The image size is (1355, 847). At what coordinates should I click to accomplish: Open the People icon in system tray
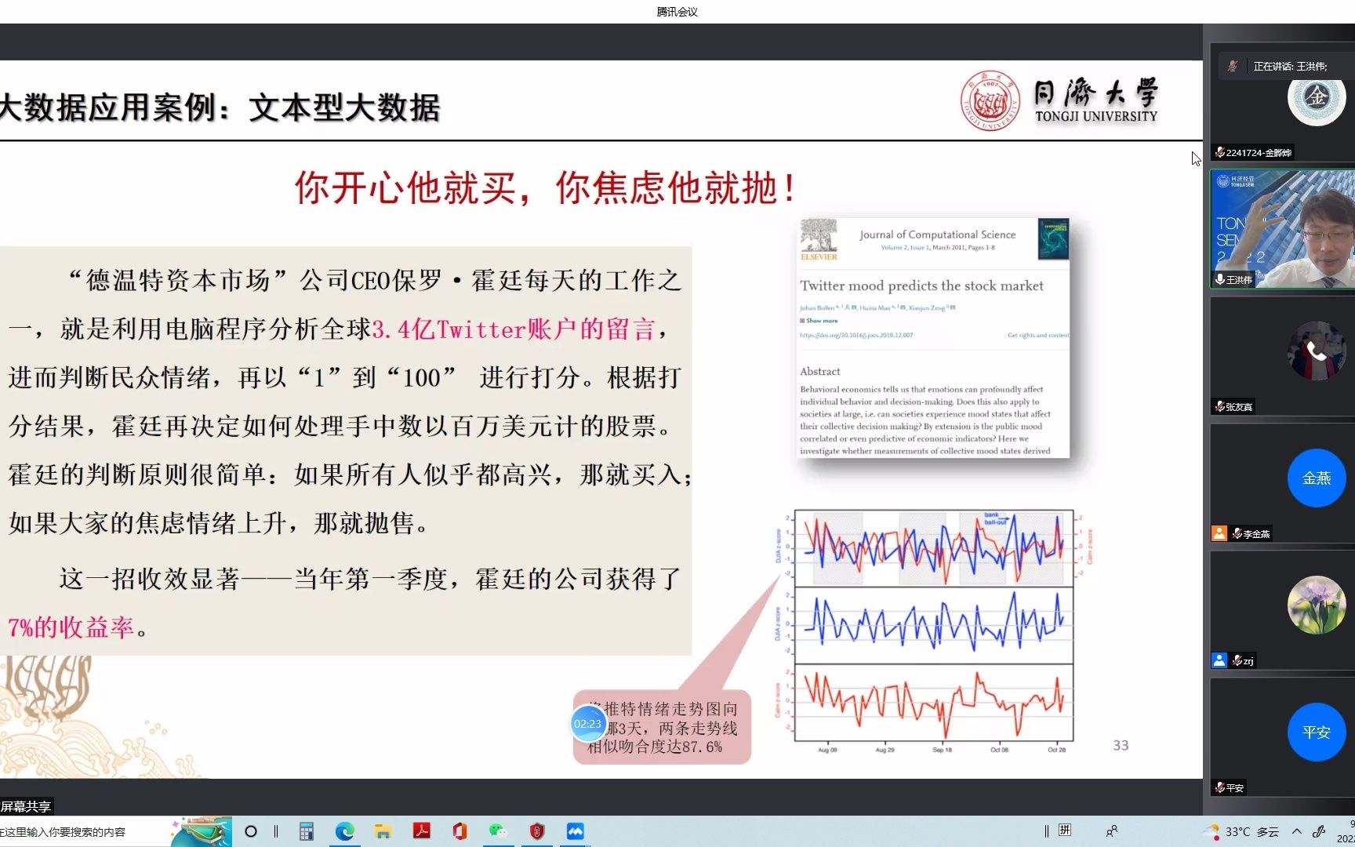coord(1111,831)
